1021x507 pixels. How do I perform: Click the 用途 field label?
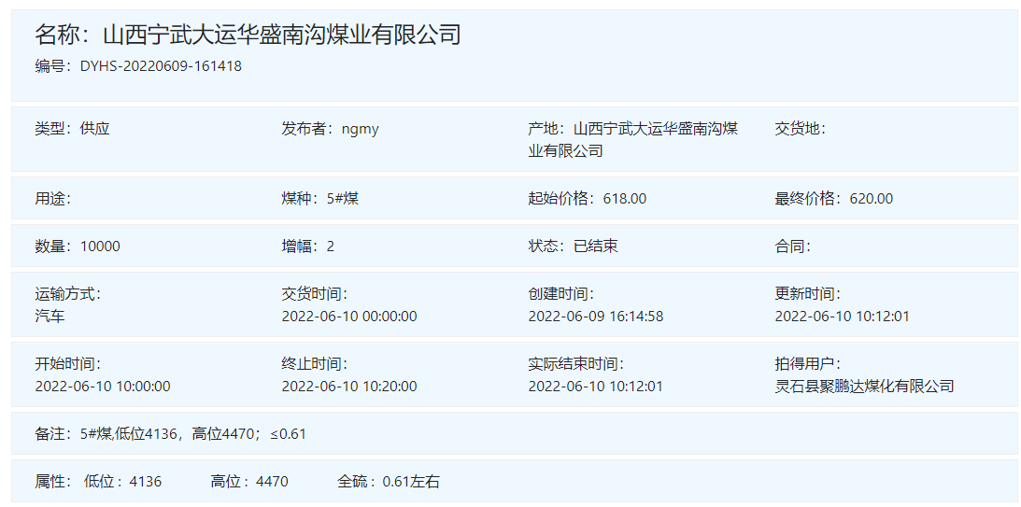[53, 198]
